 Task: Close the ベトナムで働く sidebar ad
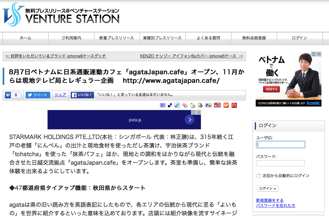coord(319,54)
